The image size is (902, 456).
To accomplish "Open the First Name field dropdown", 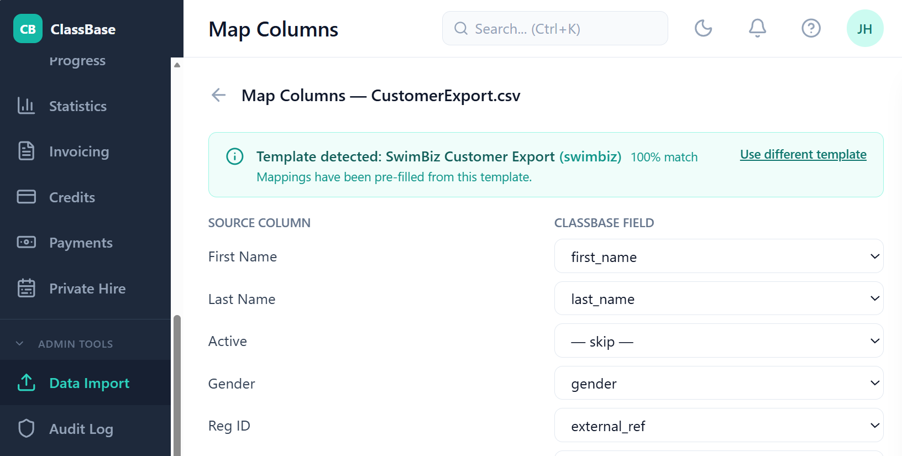I will pyautogui.click(x=719, y=256).
